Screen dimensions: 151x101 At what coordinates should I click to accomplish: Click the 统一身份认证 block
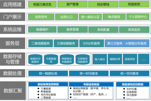90,17
